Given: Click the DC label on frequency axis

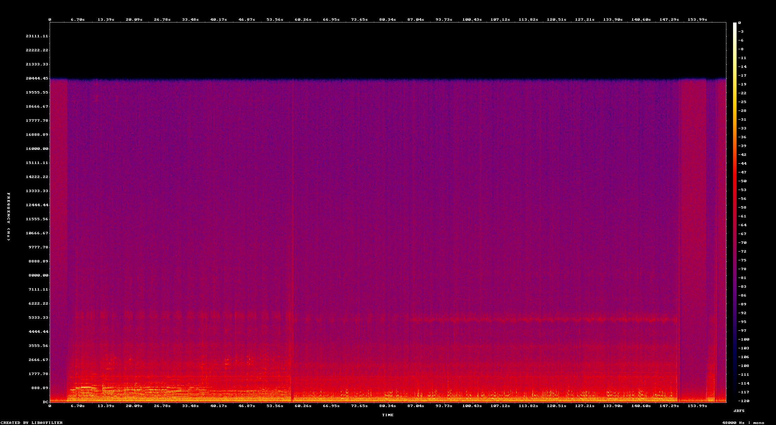Looking at the screenshot, I should (x=46, y=402).
